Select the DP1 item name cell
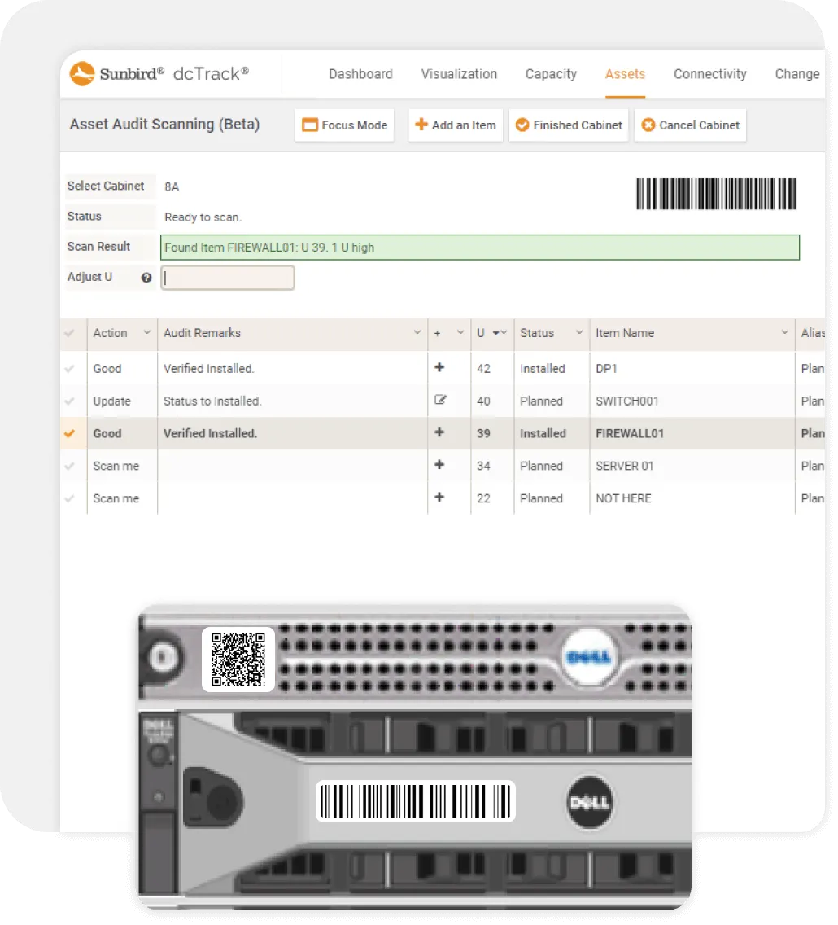Image resolution: width=838 pixels, height=925 pixels. (692, 369)
